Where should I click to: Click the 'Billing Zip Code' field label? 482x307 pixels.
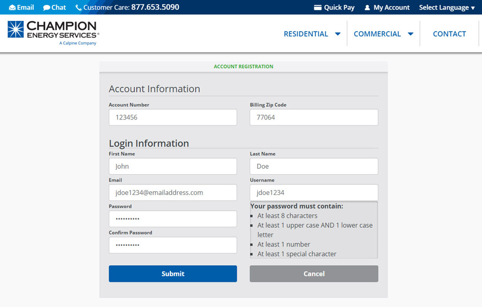(x=268, y=104)
